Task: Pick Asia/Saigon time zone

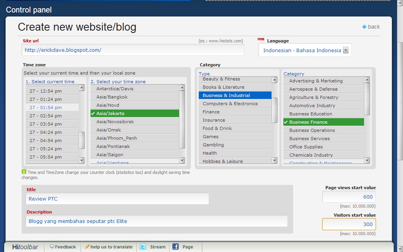Action: [135, 155]
